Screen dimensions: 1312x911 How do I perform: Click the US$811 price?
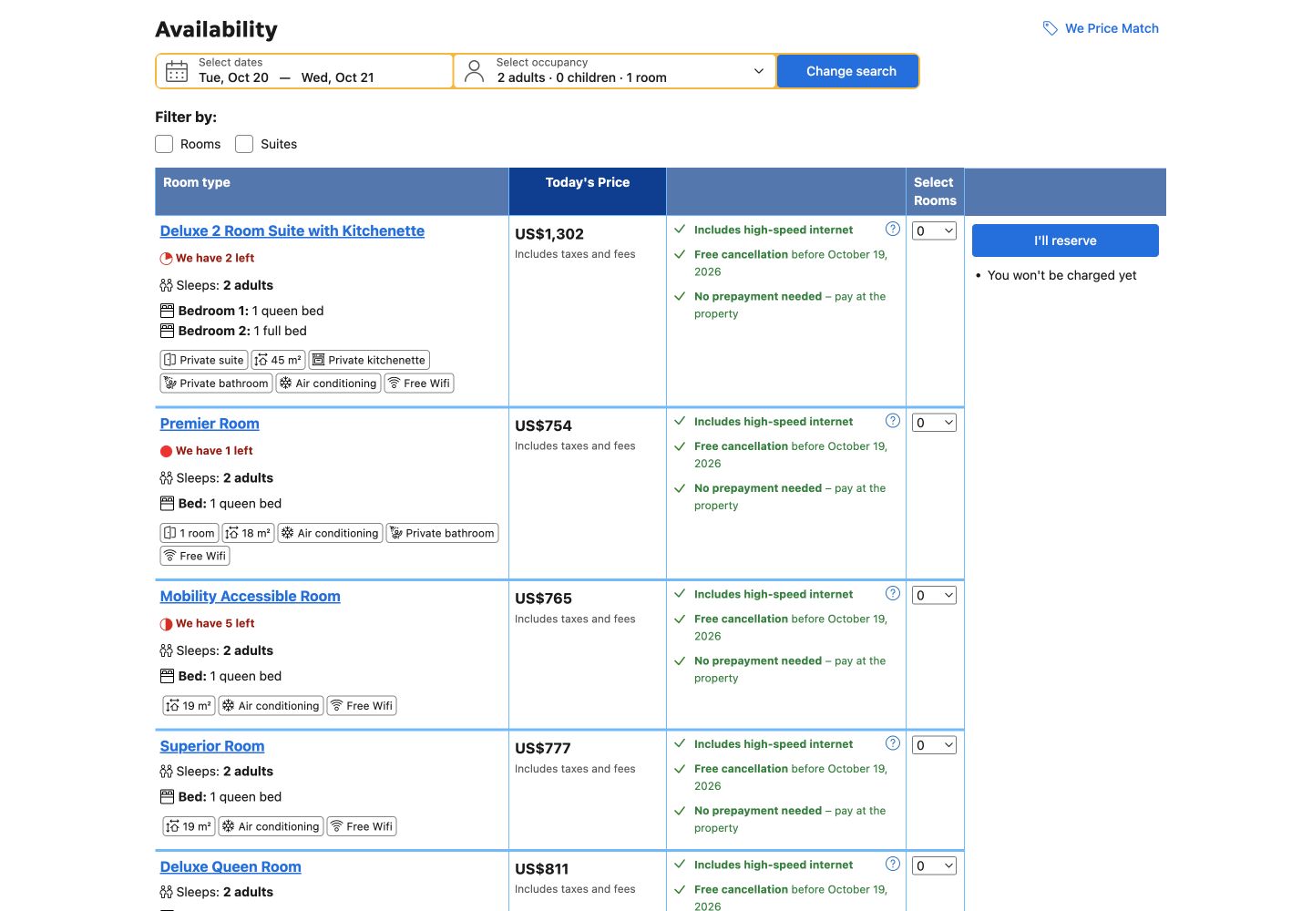[x=541, y=869]
